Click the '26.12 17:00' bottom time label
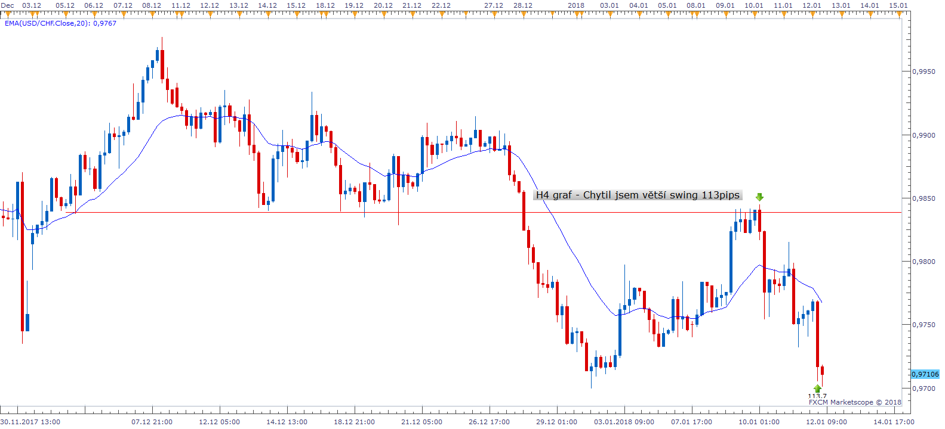 click(489, 422)
